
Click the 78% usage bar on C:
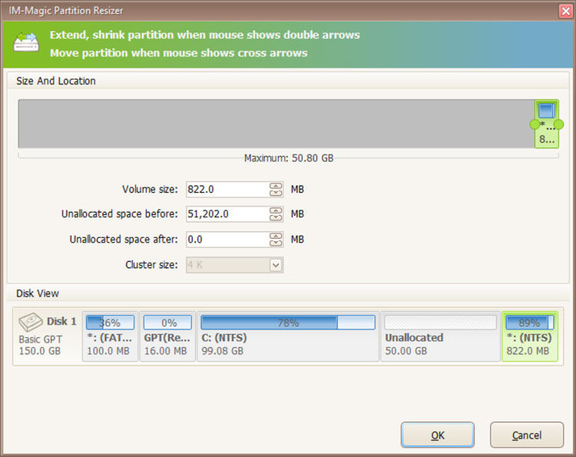pos(288,323)
